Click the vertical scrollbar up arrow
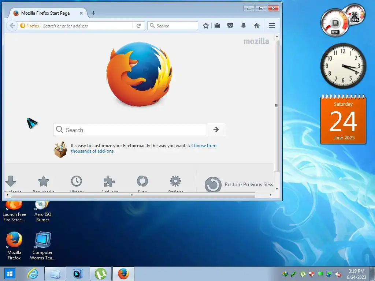375x281 pixels. [277, 37]
